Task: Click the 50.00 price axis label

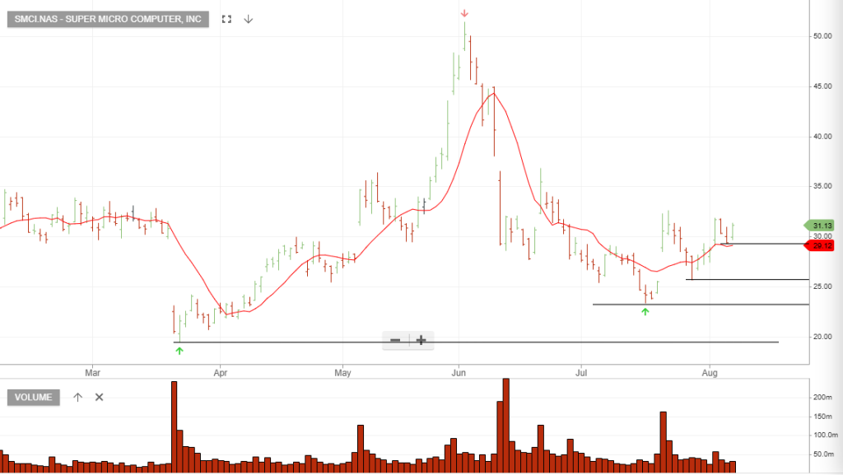Action: [822, 36]
